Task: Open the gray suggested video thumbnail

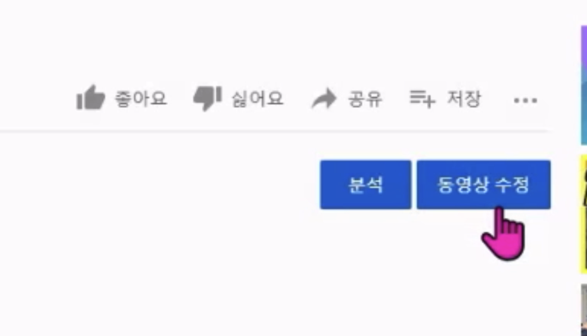Action: tap(583, 310)
